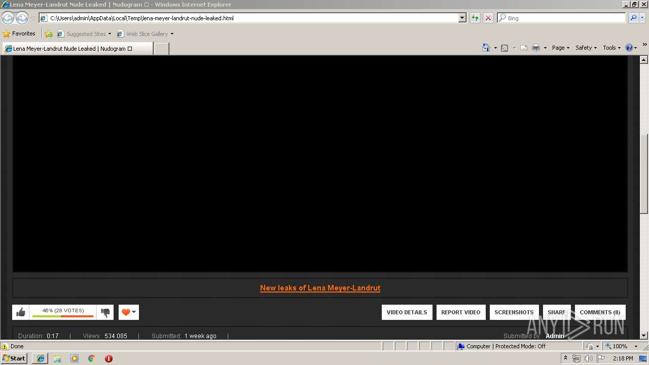The width and height of the screenshot is (649, 365).
Task: Refresh the page with the green arrows icon
Action: (x=475, y=18)
